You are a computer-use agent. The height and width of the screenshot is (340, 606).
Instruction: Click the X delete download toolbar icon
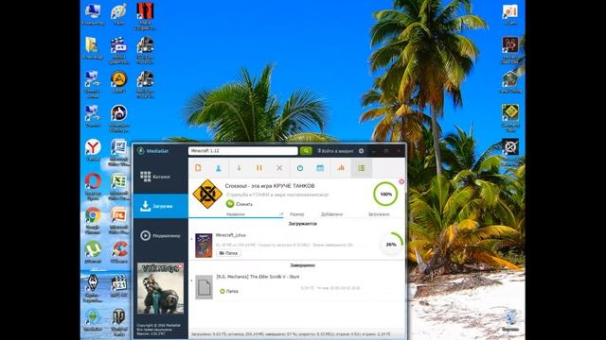click(x=279, y=168)
